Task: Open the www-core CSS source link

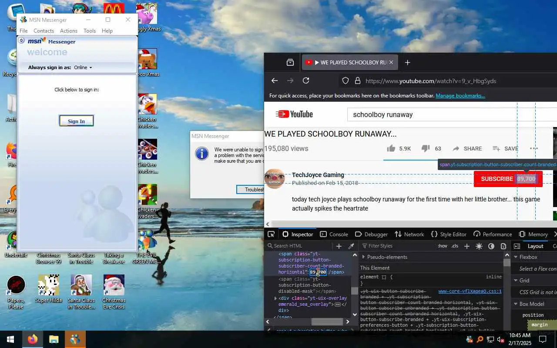Action: [x=470, y=291]
